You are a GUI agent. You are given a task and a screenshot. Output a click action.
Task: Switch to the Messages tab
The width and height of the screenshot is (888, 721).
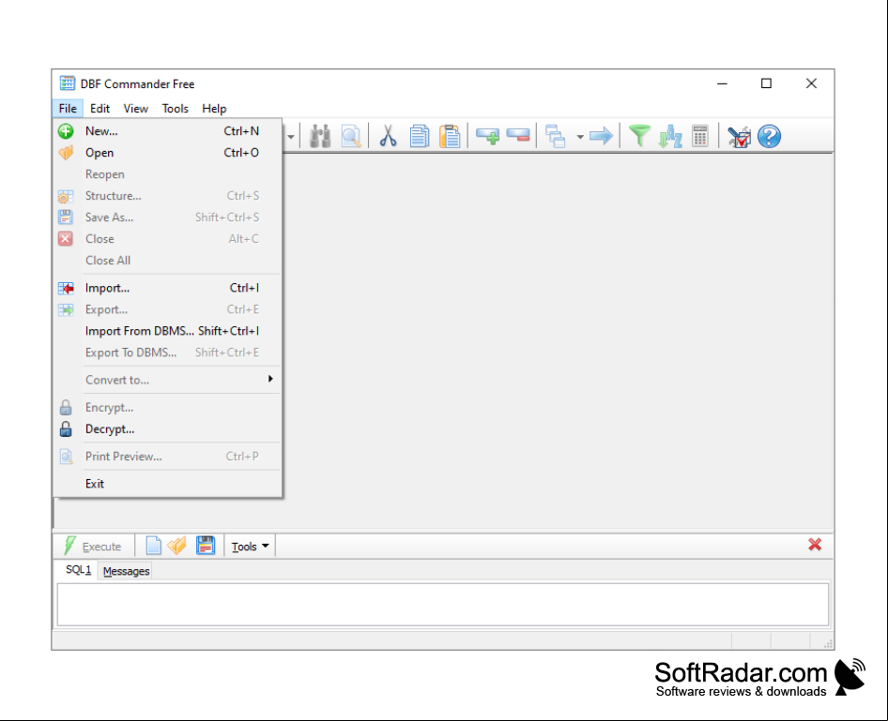coord(127,571)
